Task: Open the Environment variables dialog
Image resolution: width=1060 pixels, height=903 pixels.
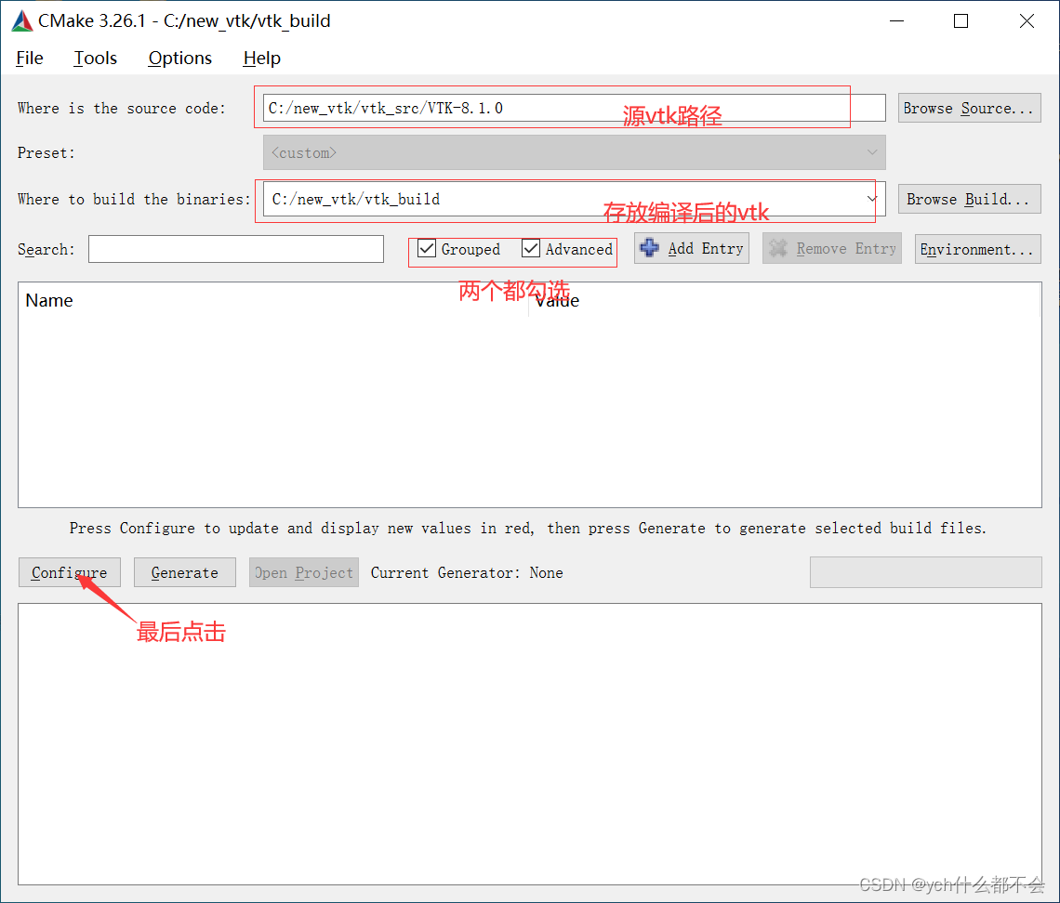Action: (977, 248)
